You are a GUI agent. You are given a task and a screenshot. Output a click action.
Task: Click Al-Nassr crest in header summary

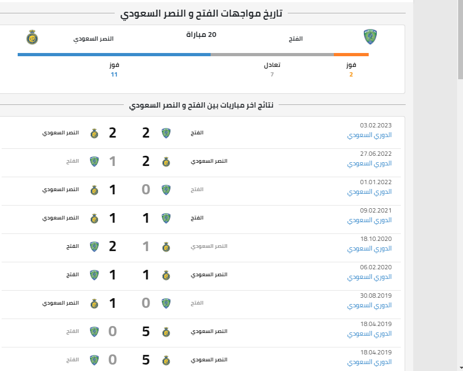pos(32,37)
